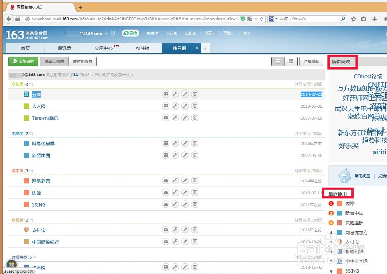Click the key icon for Tencent腾讯
This screenshot has width=387, height=274.
(x=175, y=118)
